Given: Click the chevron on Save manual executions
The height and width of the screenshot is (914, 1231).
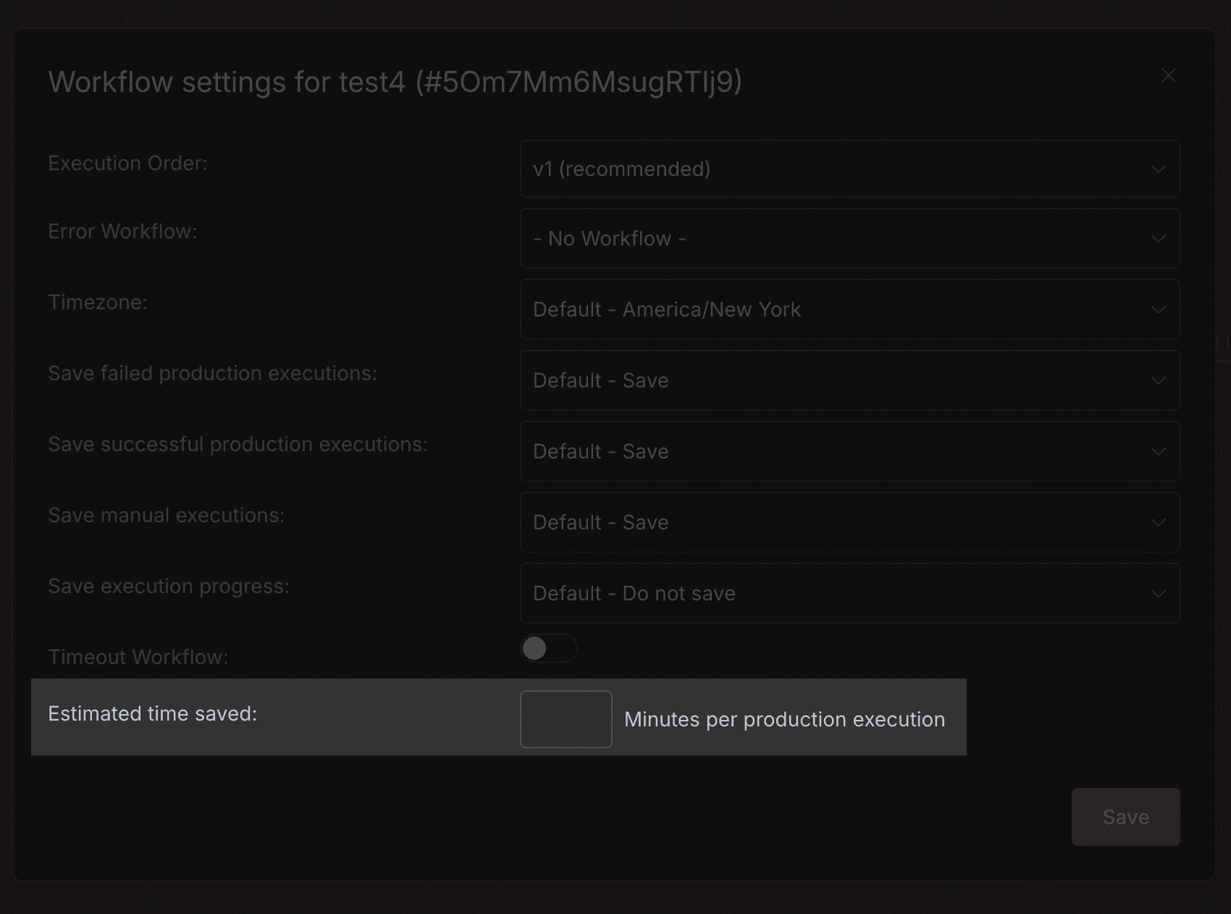Looking at the screenshot, I should click(1159, 522).
